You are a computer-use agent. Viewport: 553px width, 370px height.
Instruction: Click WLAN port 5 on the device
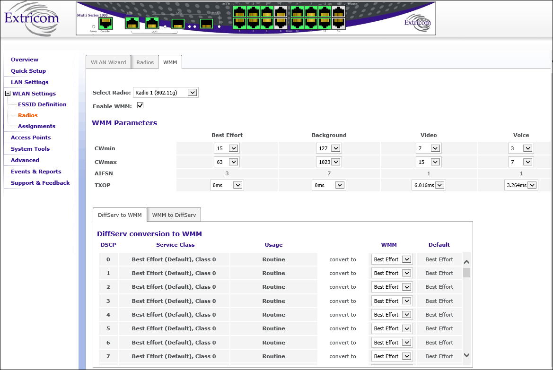[x=267, y=12]
